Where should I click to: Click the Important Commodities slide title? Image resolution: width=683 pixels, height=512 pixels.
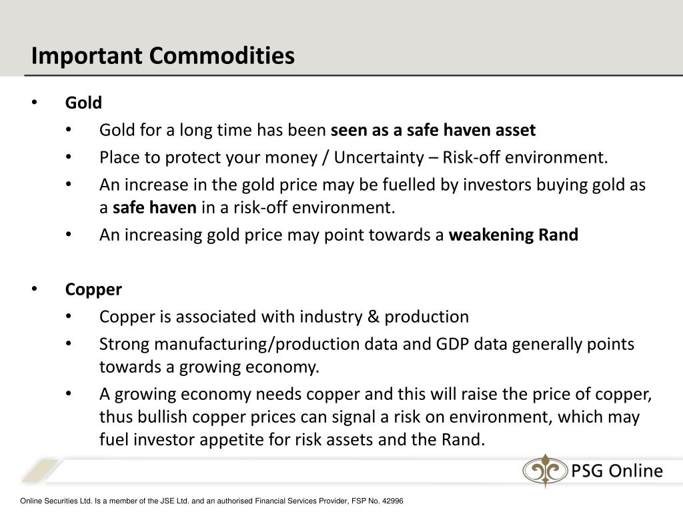163,56
